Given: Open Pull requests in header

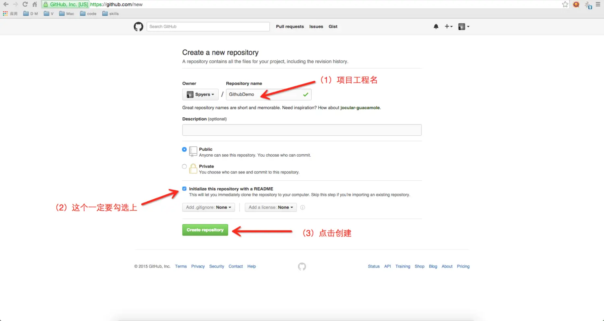Looking at the screenshot, I should coord(290,27).
